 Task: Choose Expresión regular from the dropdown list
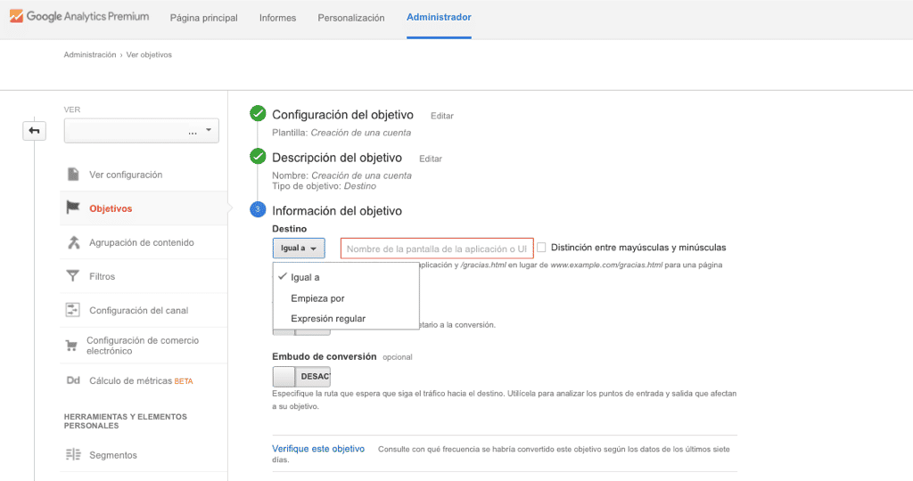pyautogui.click(x=328, y=319)
